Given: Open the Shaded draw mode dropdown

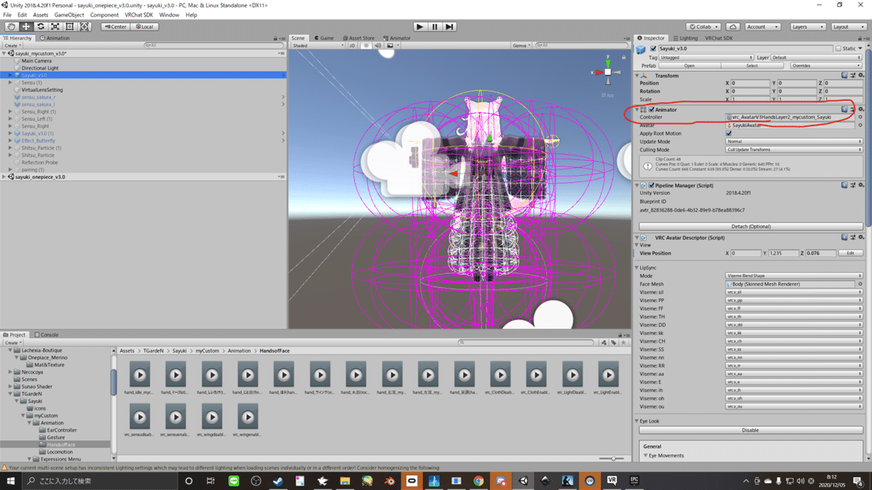Looking at the screenshot, I should pyautogui.click(x=317, y=45).
